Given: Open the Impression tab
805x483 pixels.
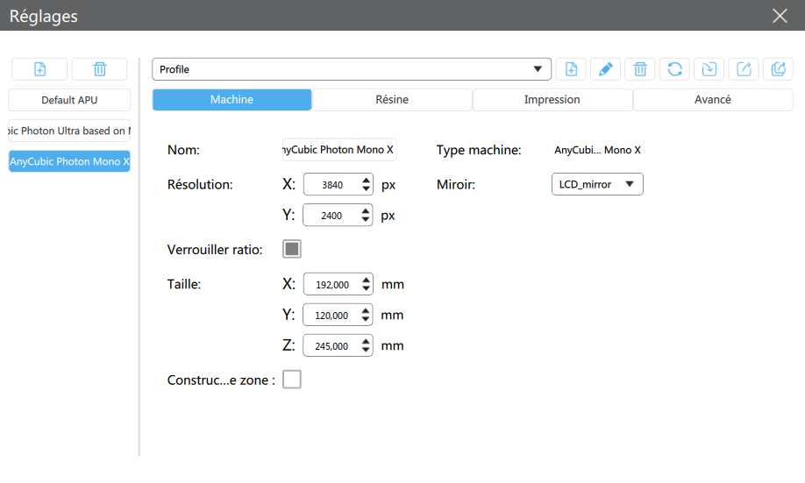Looking at the screenshot, I should click(x=552, y=100).
